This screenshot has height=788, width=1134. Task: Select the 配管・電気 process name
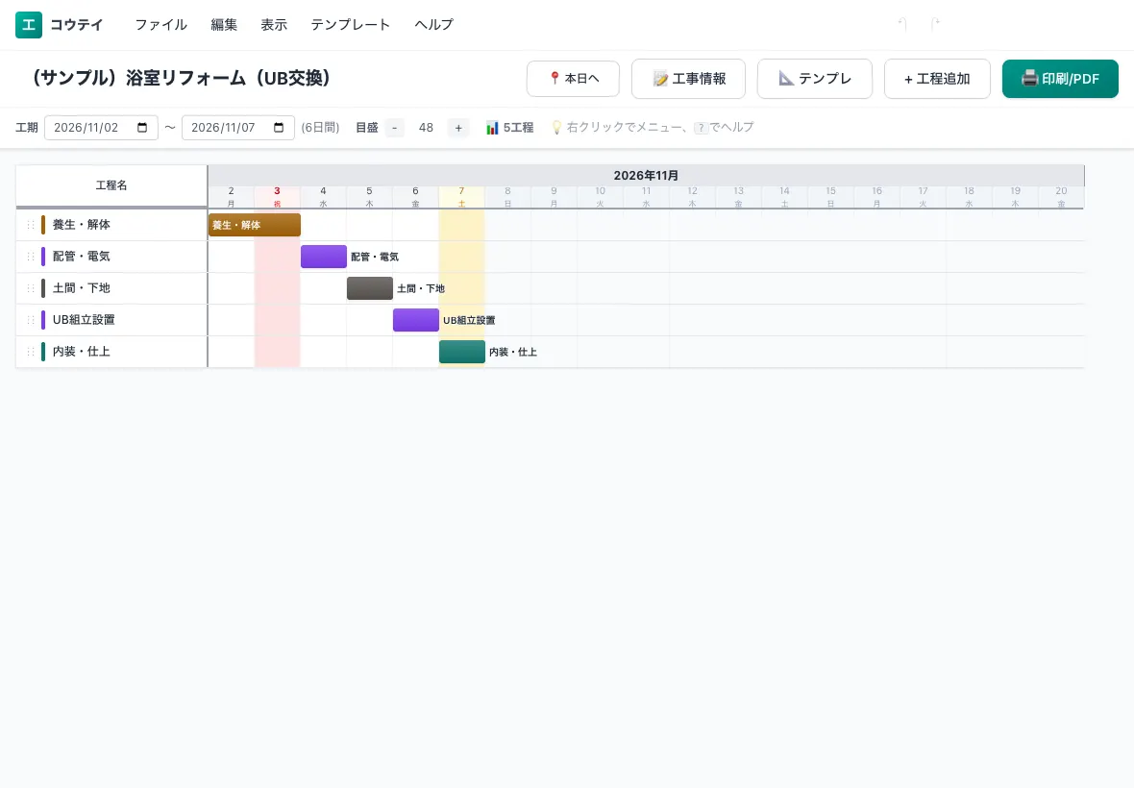(82, 257)
